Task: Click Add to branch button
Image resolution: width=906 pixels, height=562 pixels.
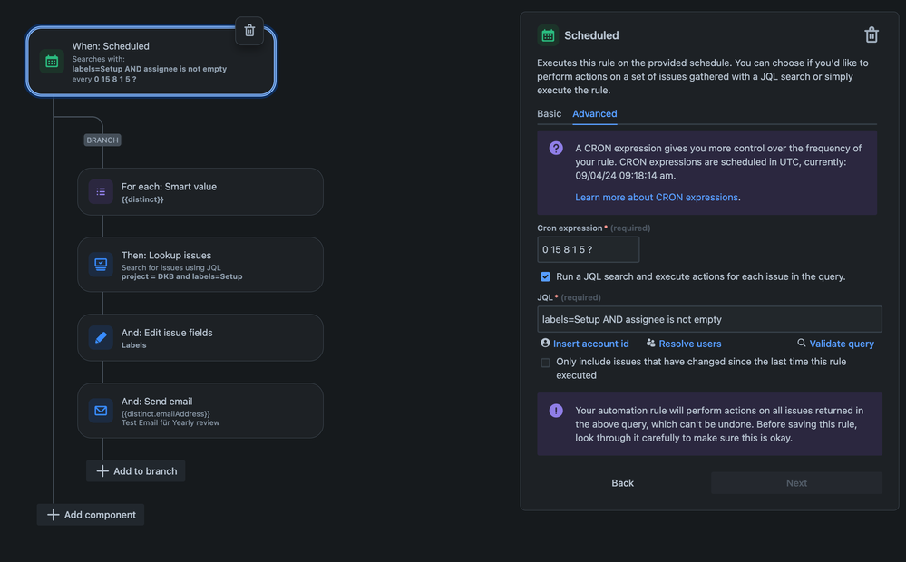Action: coord(136,471)
